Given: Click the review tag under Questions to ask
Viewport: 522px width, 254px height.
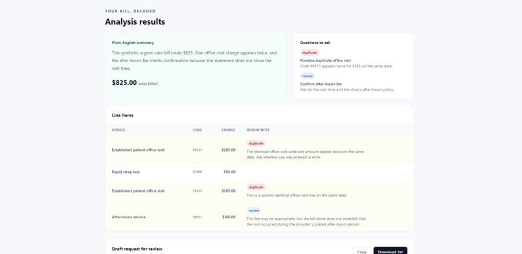Looking at the screenshot, I should [307, 76].
